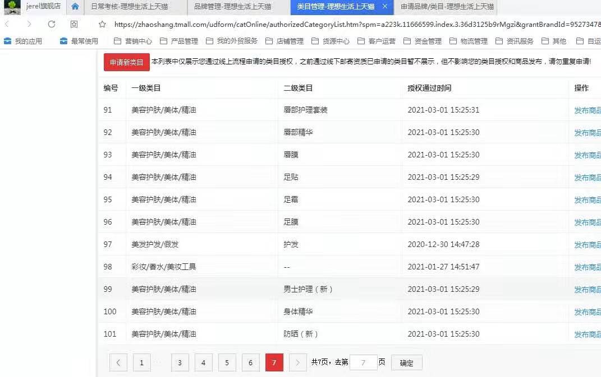The width and height of the screenshot is (601, 377).
Task: Open 我的应用 bookmark
Action: click(x=24, y=41)
